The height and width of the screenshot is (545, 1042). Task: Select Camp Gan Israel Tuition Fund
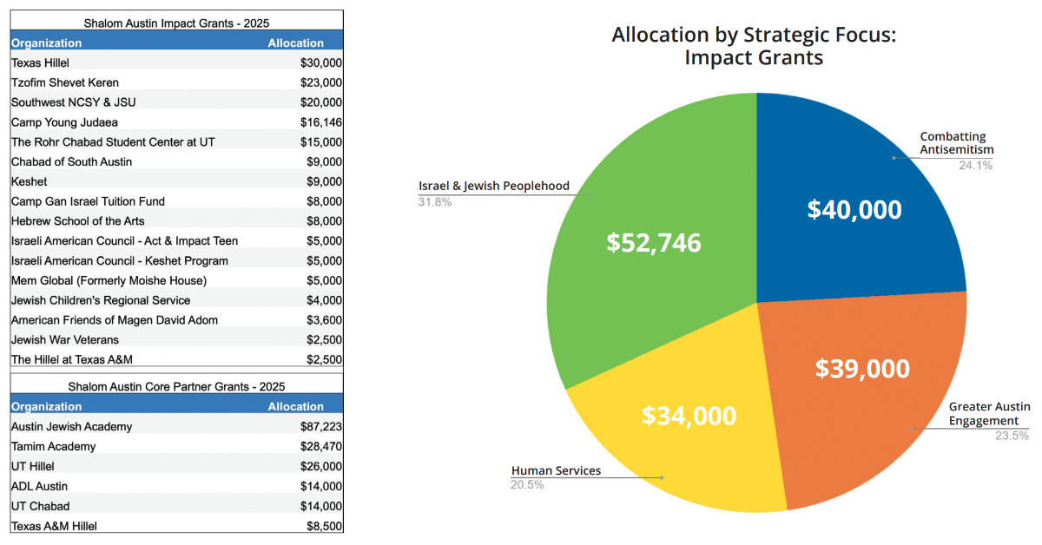pos(88,201)
